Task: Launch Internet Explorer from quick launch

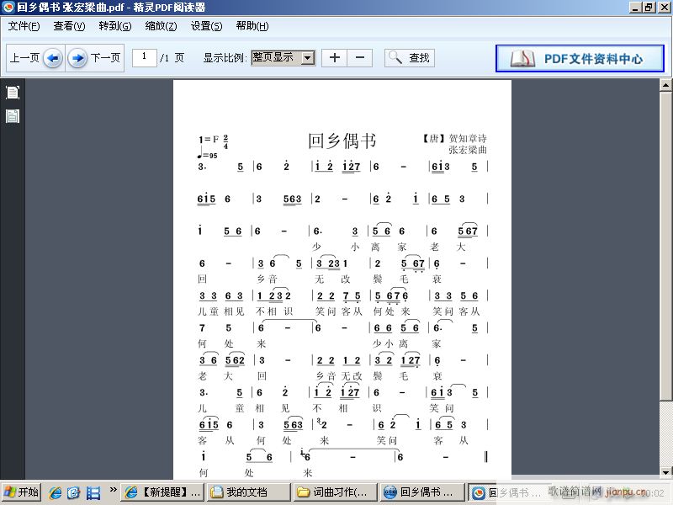Action: [56, 492]
